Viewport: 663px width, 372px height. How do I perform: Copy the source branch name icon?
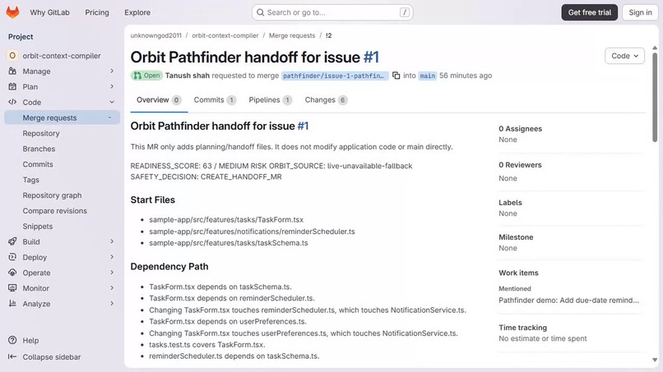[x=396, y=76]
